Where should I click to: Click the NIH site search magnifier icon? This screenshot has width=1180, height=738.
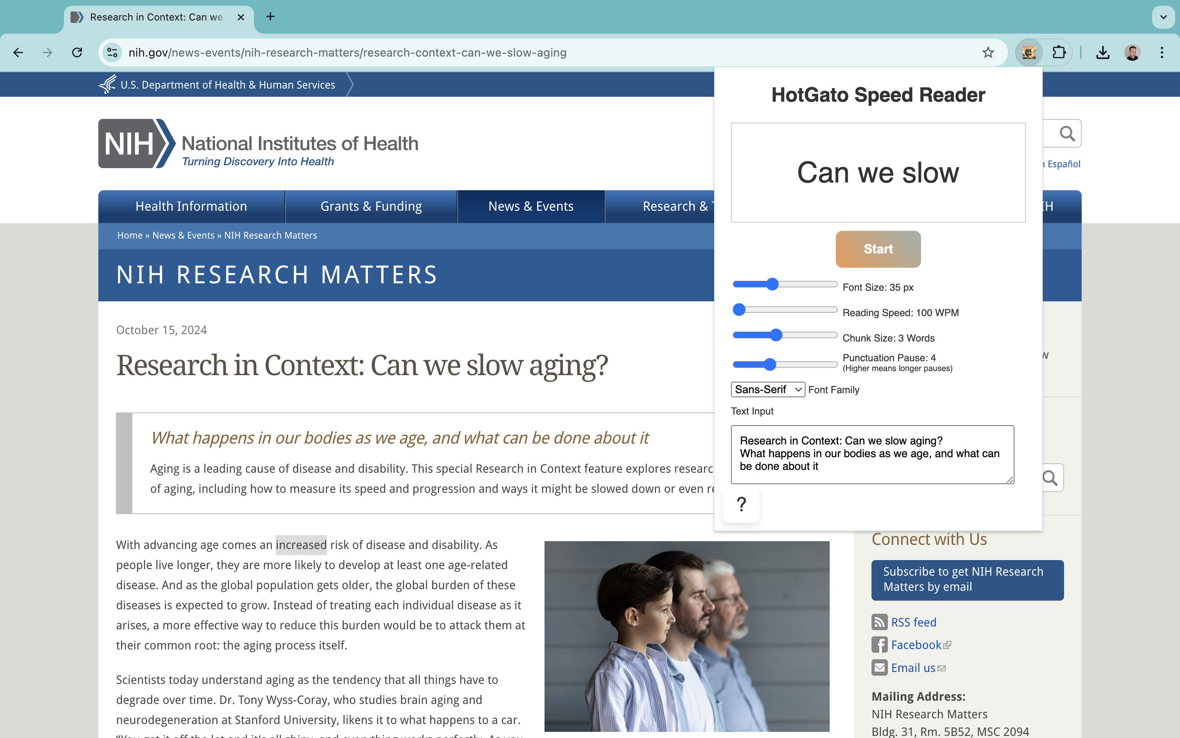pyautogui.click(x=1067, y=133)
